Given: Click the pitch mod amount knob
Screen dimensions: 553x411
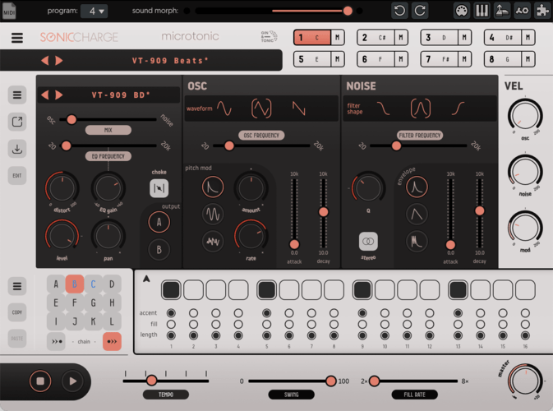Looking at the screenshot, I should click(251, 188).
